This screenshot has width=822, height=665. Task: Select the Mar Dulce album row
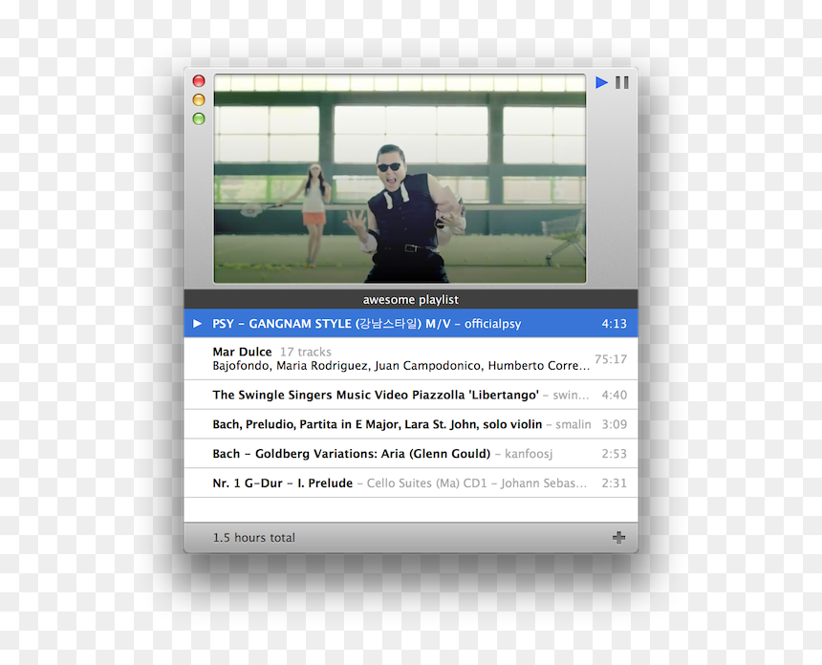tap(411, 358)
